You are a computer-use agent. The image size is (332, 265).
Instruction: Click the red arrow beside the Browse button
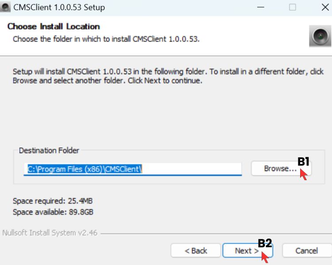point(304,174)
